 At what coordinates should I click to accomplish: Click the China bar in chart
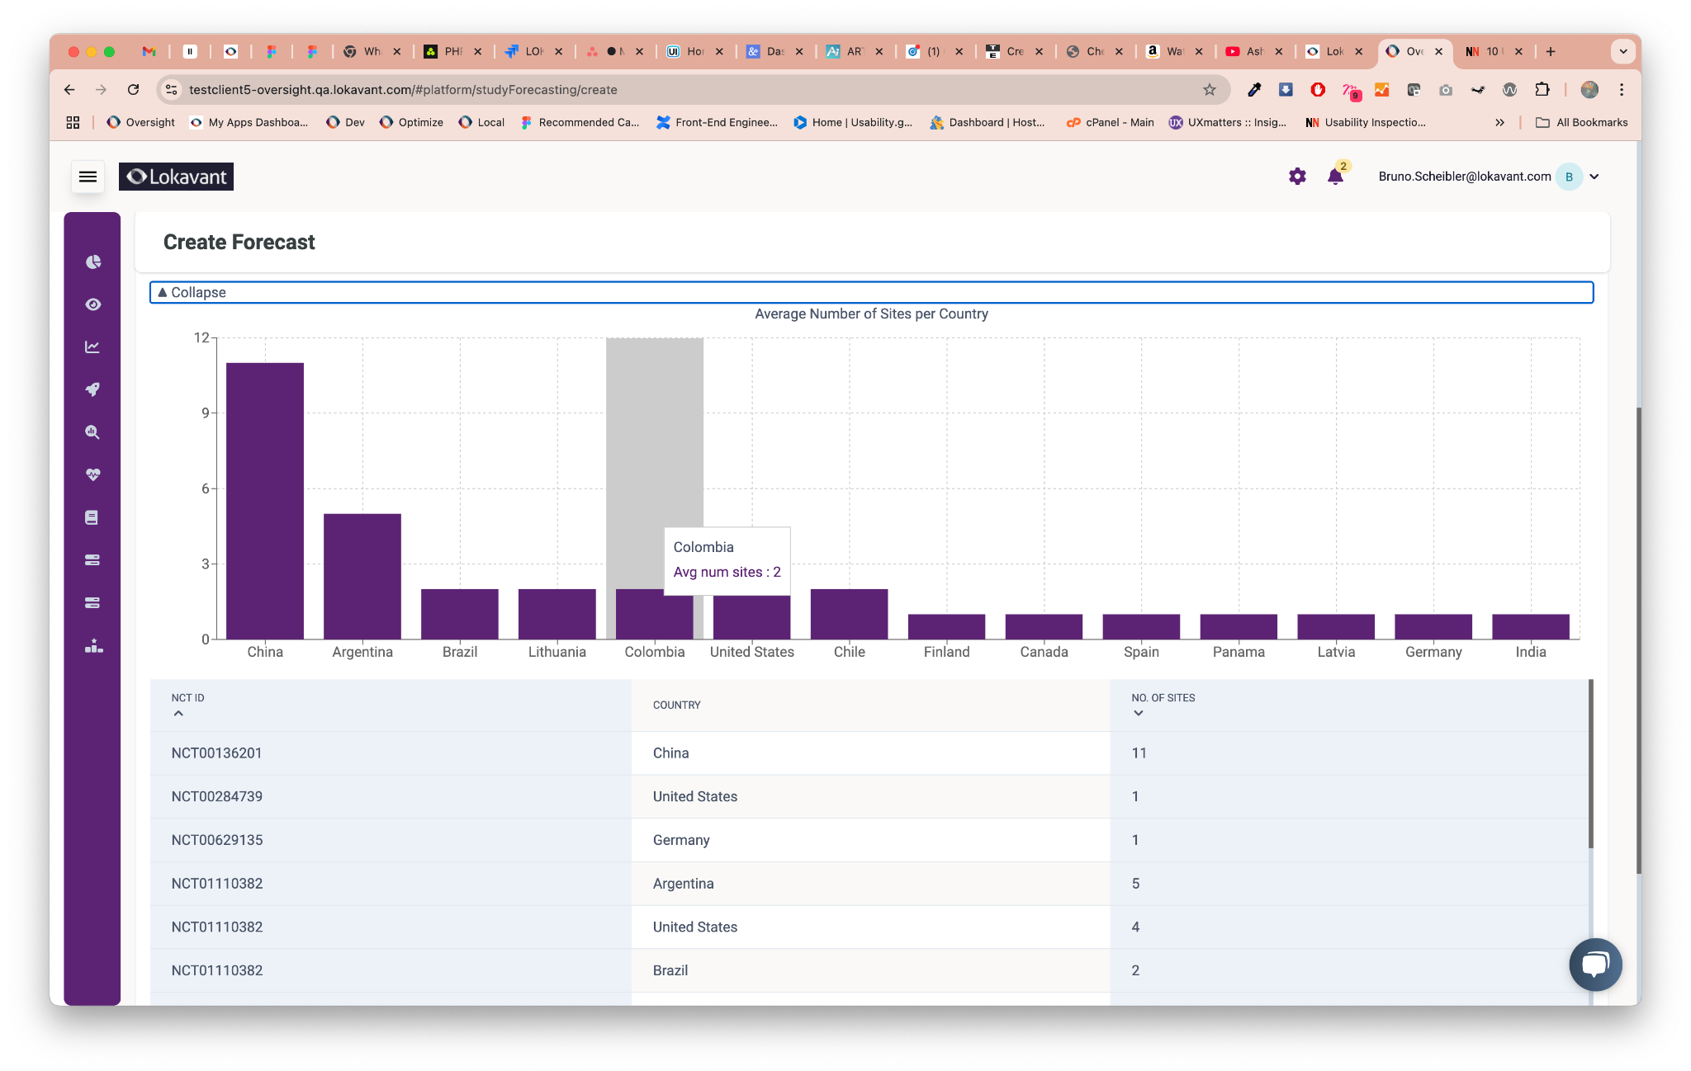265,501
